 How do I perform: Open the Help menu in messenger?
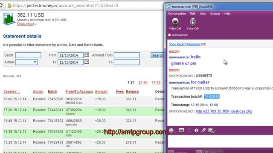[x=227, y=14]
